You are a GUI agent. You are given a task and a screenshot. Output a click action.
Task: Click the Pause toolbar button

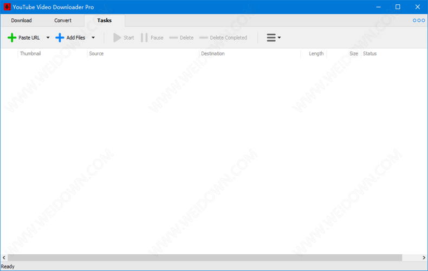coord(152,38)
